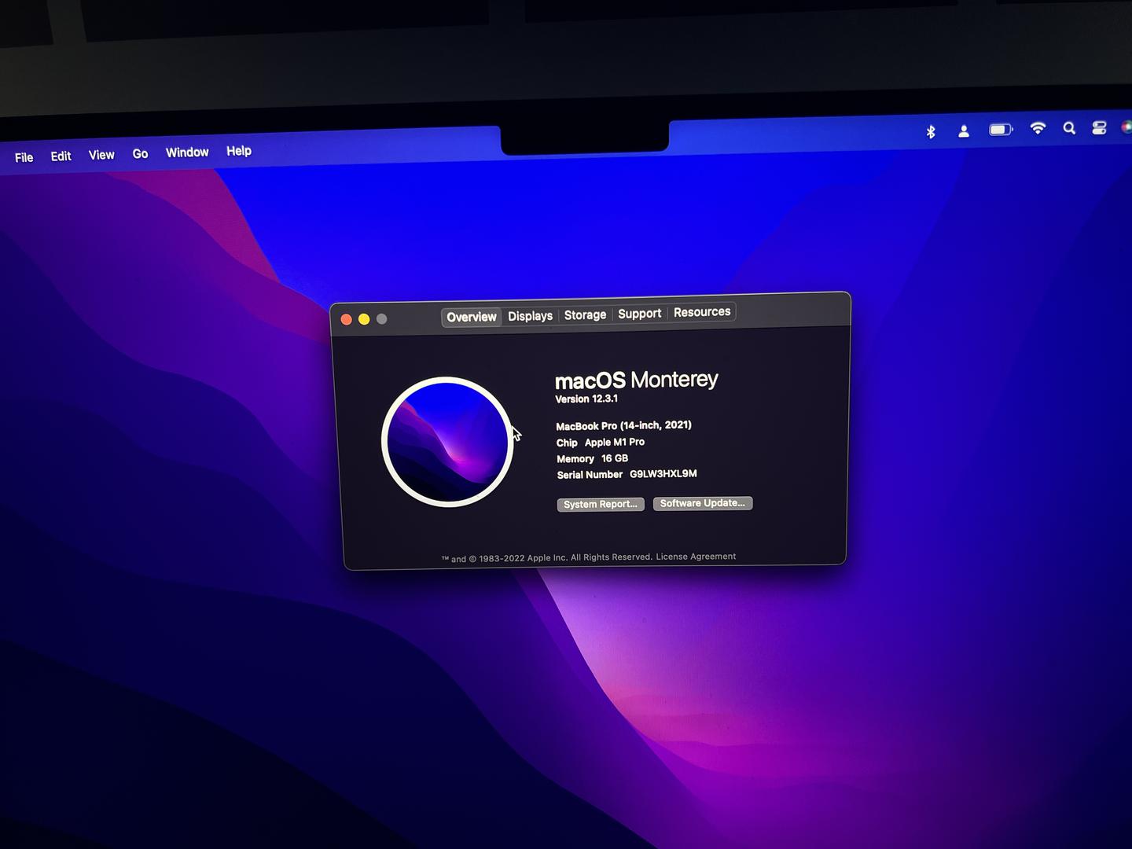Switch to the Storage tab

(x=585, y=314)
